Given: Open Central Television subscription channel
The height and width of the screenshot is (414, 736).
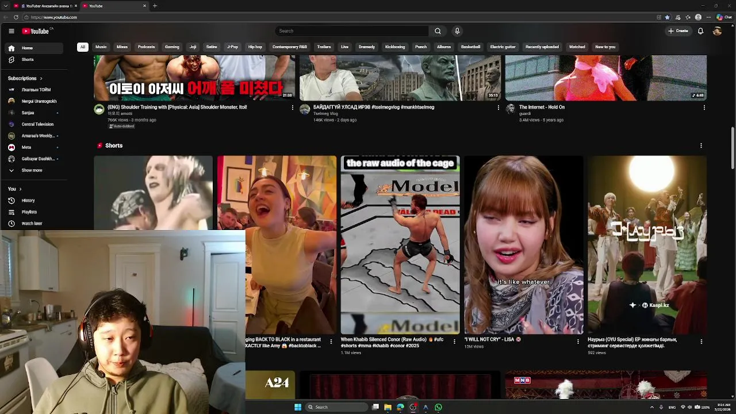Looking at the screenshot, I should tap(34, 124).
